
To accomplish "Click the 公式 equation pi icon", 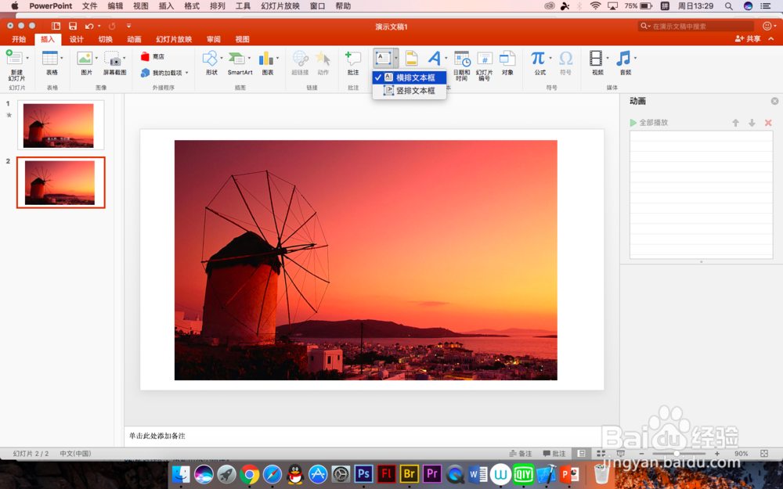I will 538,59.
